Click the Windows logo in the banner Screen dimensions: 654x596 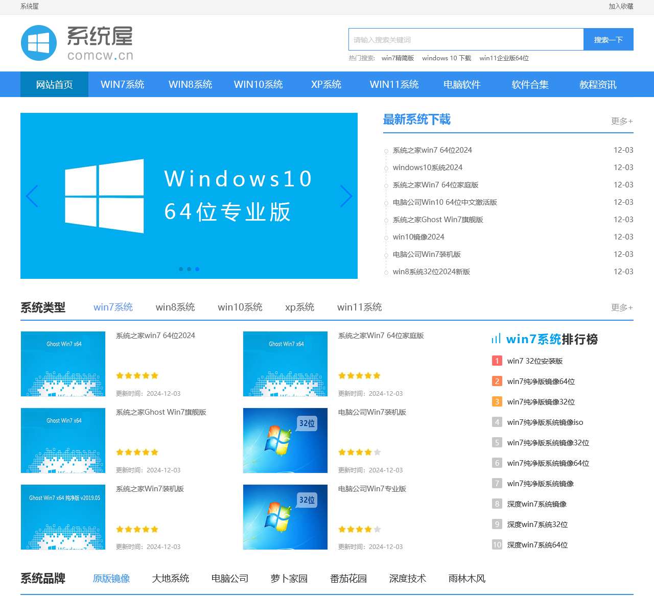[x=104, y=196]
